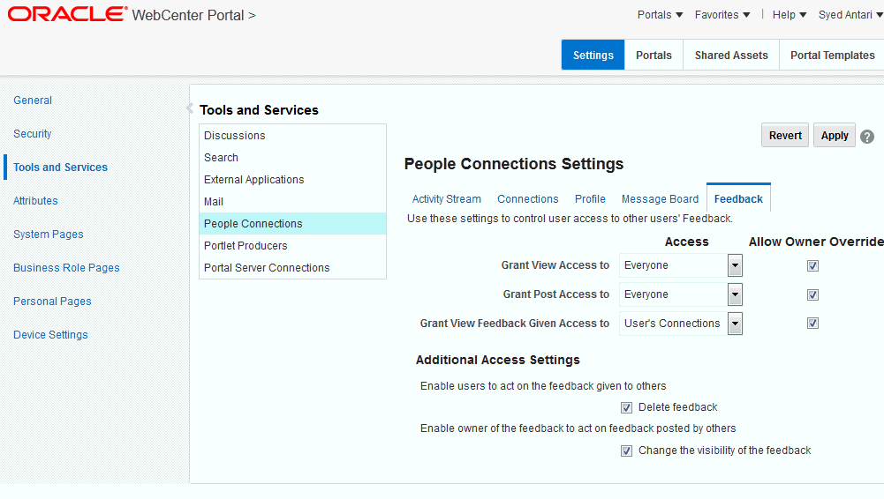Toggle owner override for View Feedback Given
This screenshot has width=884, height=499.
pyautogui.click(x=812, y=323)
